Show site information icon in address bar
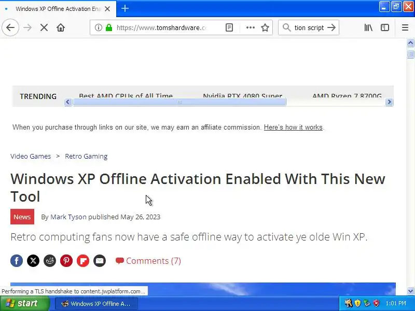 (98, 27)
